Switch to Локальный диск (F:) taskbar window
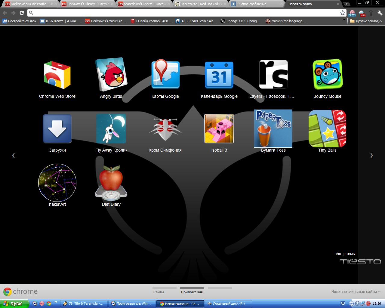Screen dimensions: 385x308 point(228,303)
